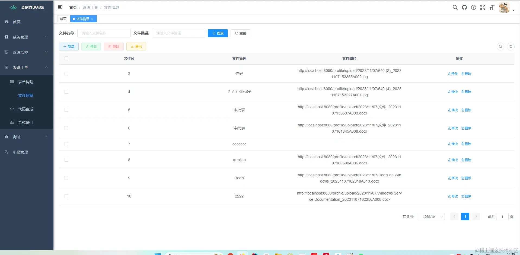Click the red 删除 toolbar button
This screenshot has width=520, height=255.
[x=114, y=46]
